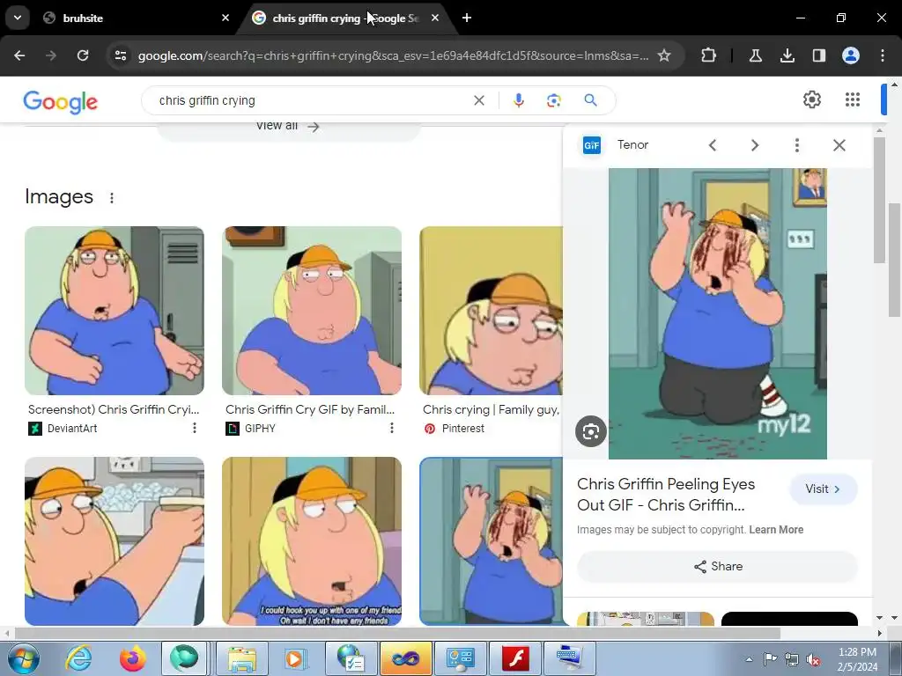Launch Internet Explorer from the taskbar
Image resolution: width=902 pixels, height=676 pixels.
tap(78, 658)
